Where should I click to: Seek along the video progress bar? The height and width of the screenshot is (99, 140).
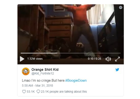point(71,53)
